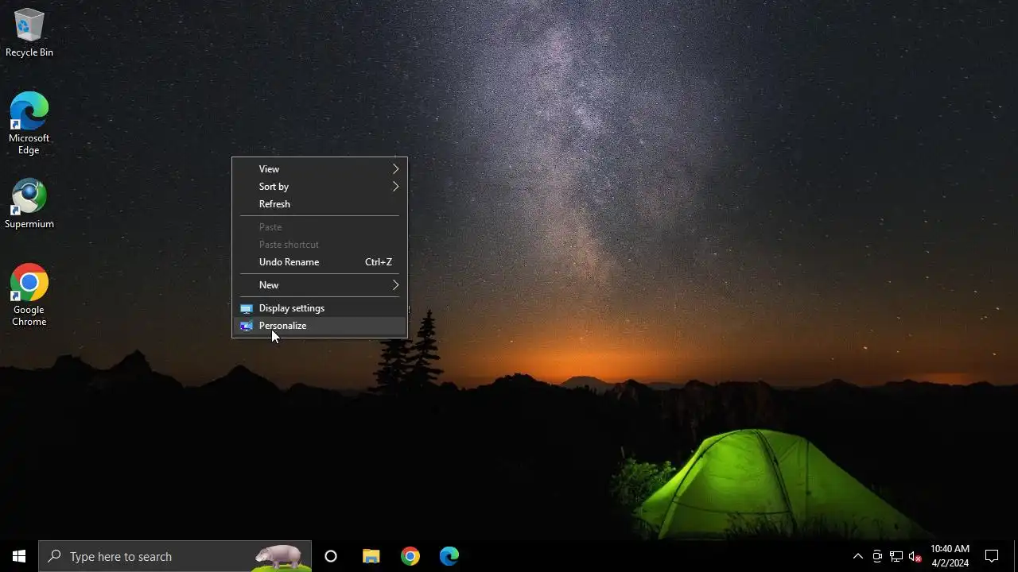Click the search magnifier icon in taskbar

[54, 556]
